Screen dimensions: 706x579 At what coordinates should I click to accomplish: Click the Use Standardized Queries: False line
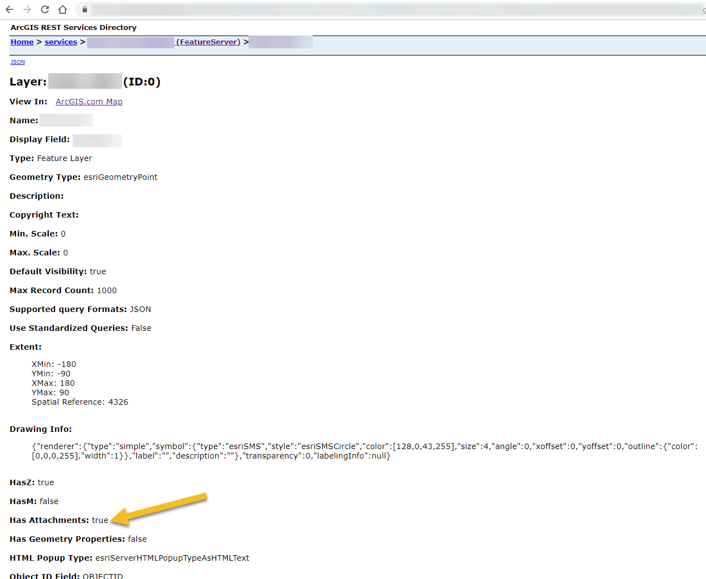coord(80,328)
